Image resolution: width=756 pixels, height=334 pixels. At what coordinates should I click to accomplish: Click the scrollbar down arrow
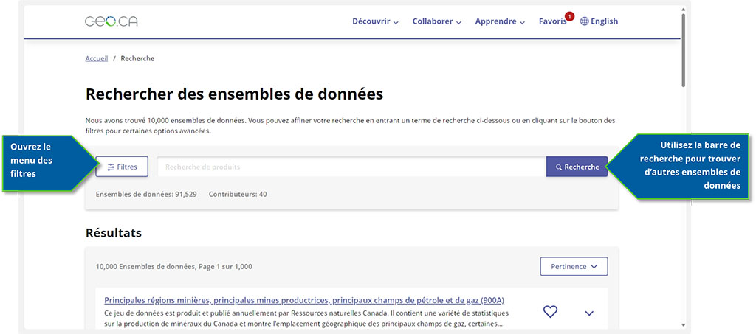(x=684, y=324)
